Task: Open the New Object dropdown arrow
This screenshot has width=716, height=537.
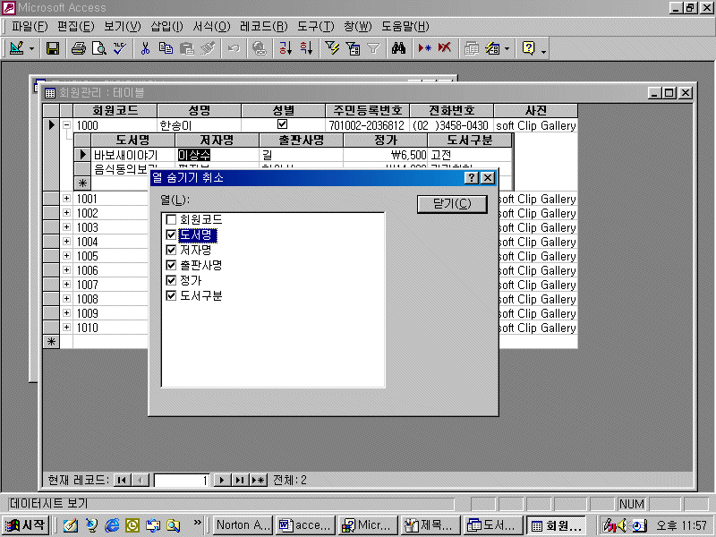Action: pyautogui.click(x=507, y=48)
